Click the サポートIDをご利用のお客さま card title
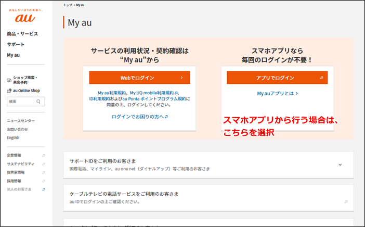Viewport: 365px width, 227px height. [x=102, y=161]
